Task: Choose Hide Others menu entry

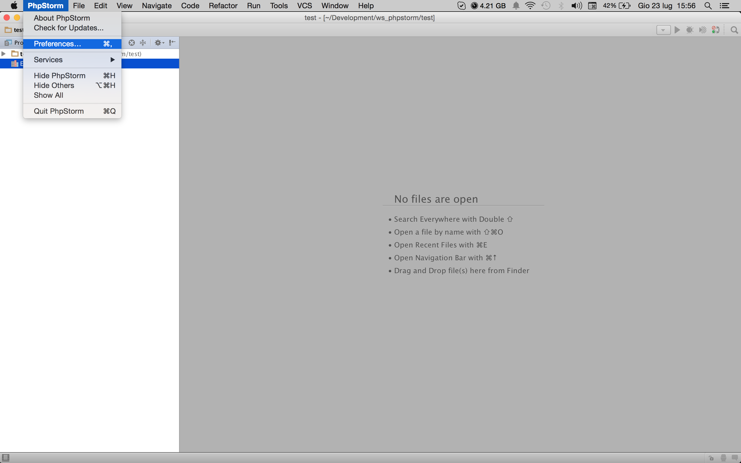Action: pos(72,85)
